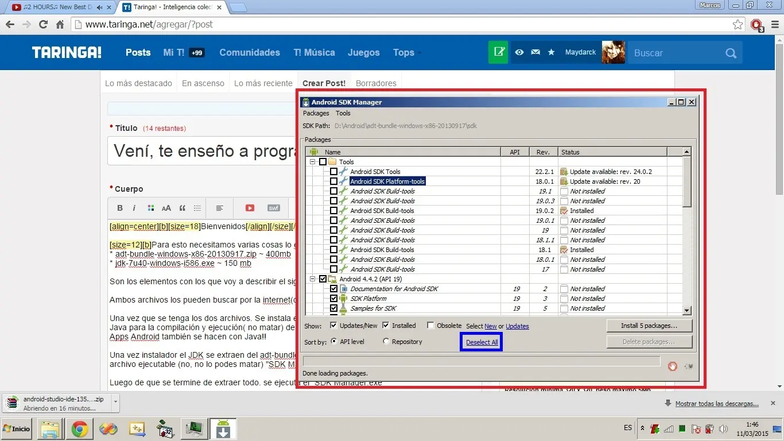Open Chrome from the Windows taskbar
The height and width of the screenshot is (441, 784).
point(79,429)
